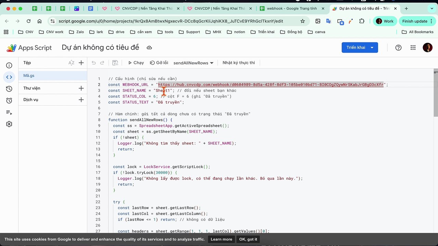The width and height of the screenshot is (438, 246).
Task: Click Learn more in cookie banner
Action: pos(221,239)
